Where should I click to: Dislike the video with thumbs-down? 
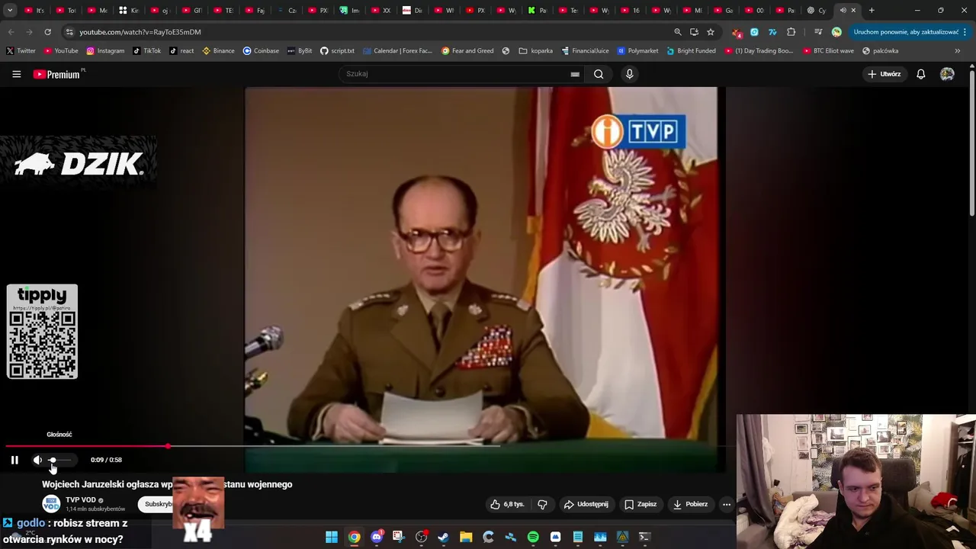coord(543,504)
